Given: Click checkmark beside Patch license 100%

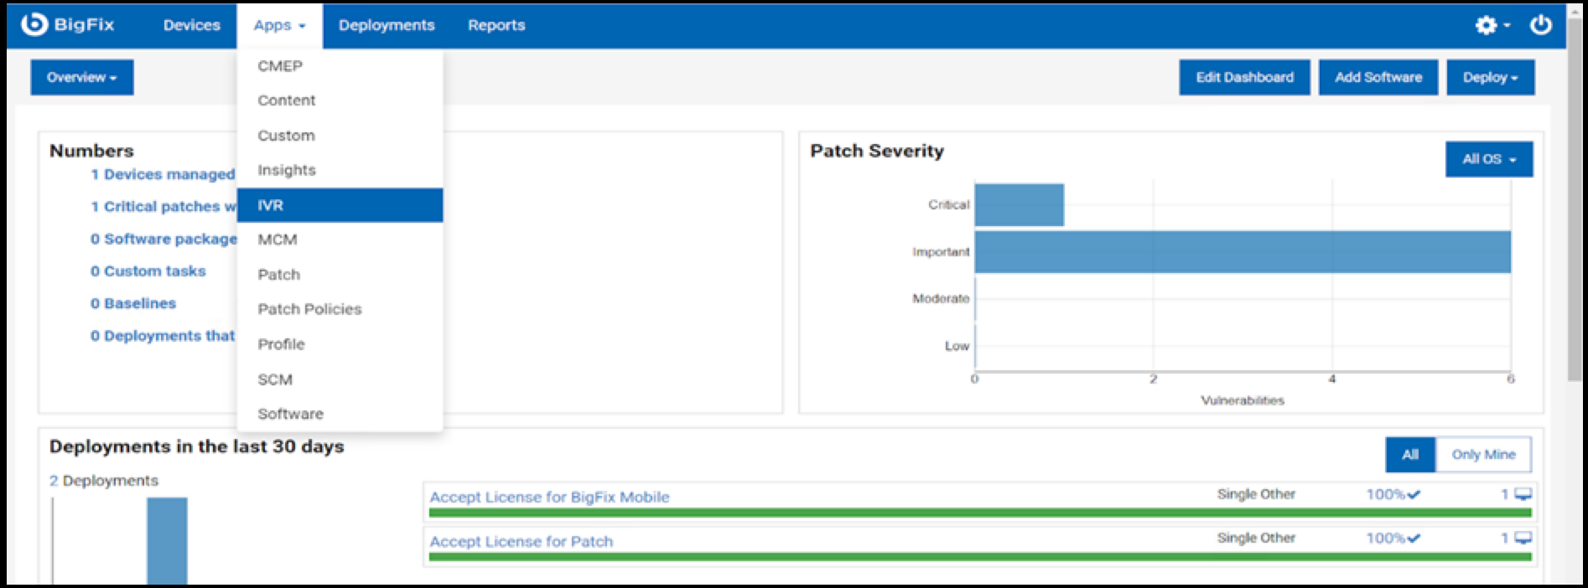Looking at the screenshot, I should coord(1414,539).
